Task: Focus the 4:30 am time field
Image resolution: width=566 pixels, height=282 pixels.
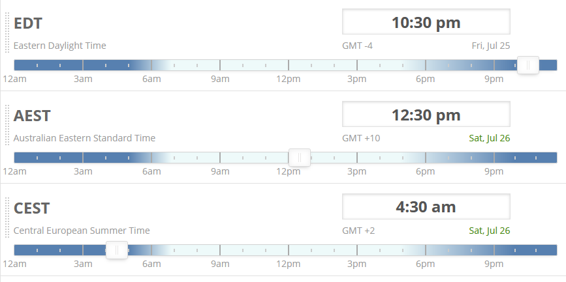Action: pos(426,207)
